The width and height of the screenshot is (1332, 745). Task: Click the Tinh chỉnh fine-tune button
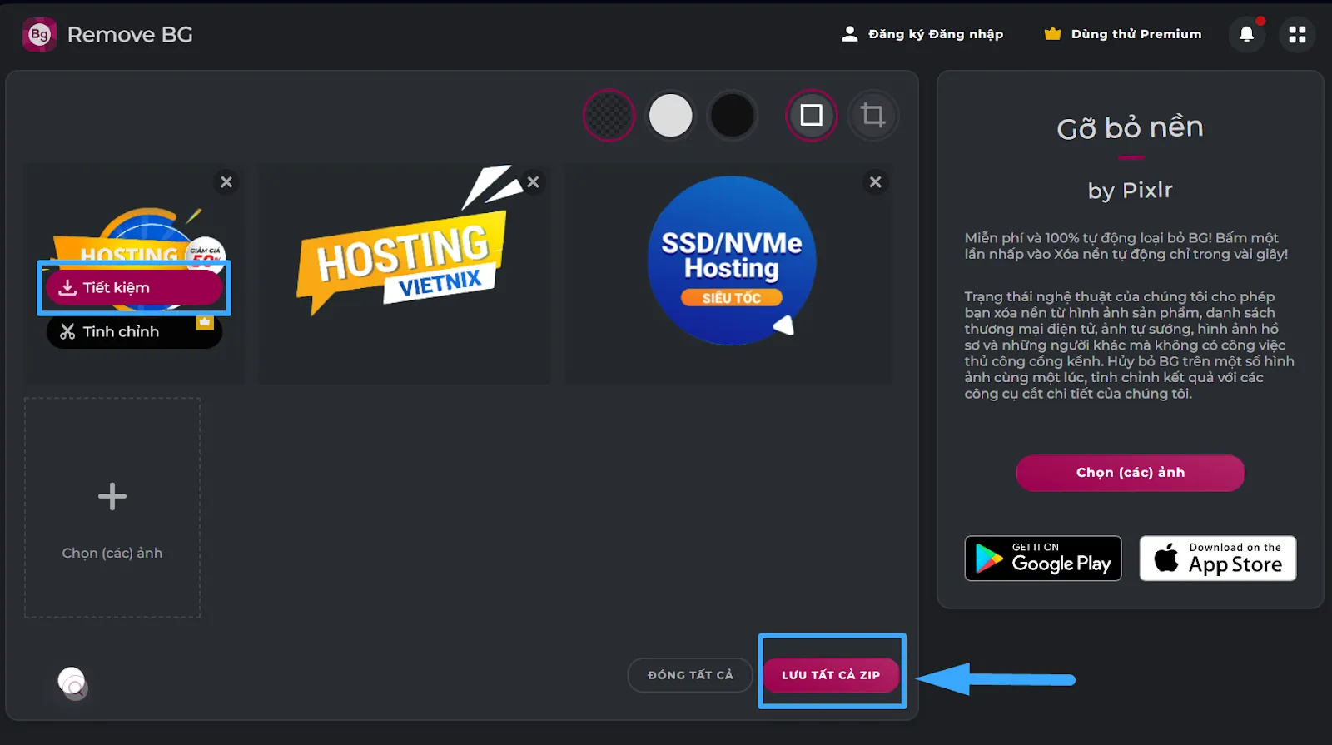pos(134,331)
